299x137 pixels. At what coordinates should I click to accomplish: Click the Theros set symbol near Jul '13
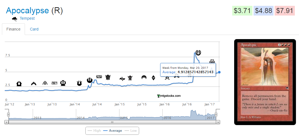63,83
